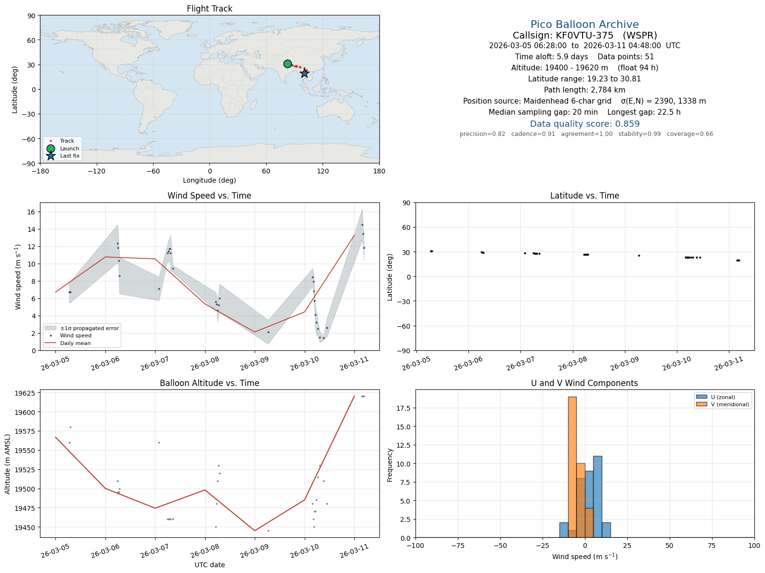Viewport: 765px width, 573px height.
Task: Click the U and V Wind Components title
Action: [584, 383]
